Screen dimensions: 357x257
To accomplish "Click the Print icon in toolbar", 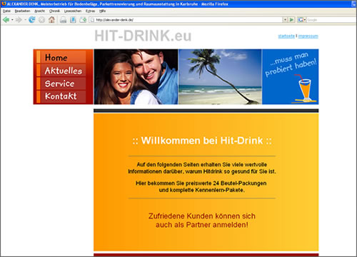I will 63,20.
